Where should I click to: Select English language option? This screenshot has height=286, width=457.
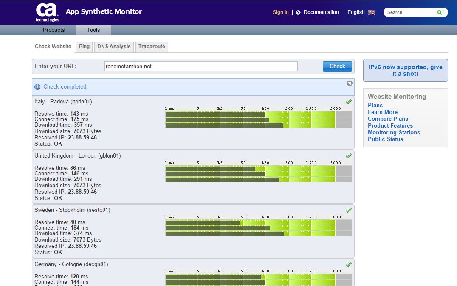coord(356,12)
